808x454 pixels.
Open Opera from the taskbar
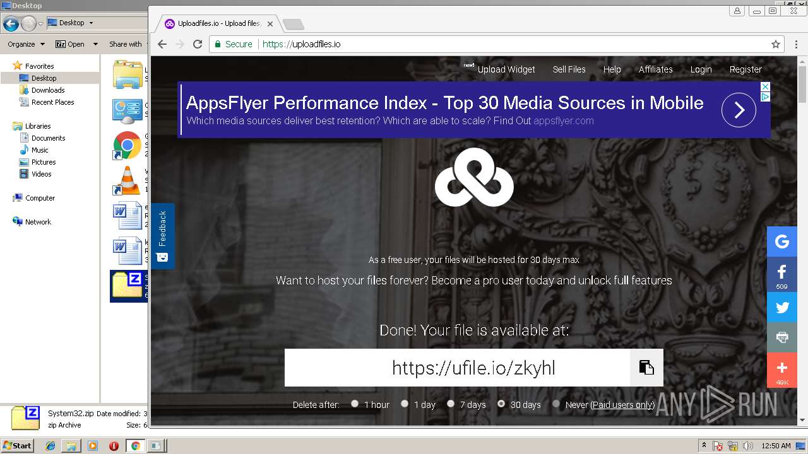[x=114, y=446]
